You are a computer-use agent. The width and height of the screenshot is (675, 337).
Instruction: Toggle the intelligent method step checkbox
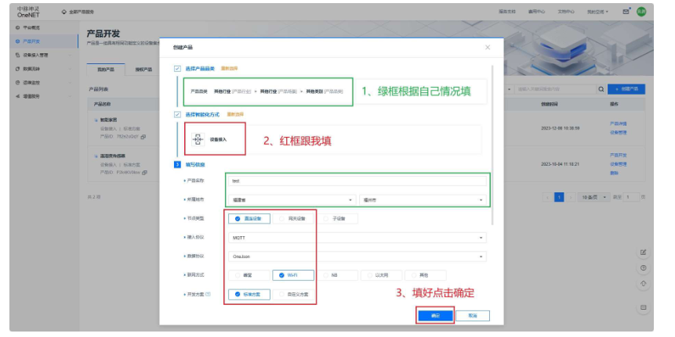(x=177, y=115)
